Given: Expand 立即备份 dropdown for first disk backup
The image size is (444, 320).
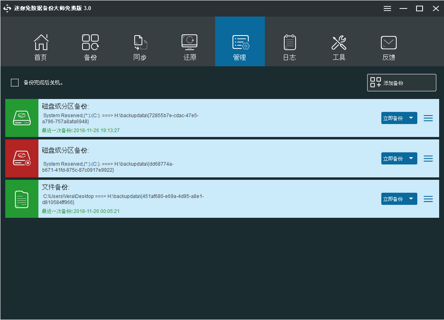Looking at the screenshot, I should [x=411, y=118].
